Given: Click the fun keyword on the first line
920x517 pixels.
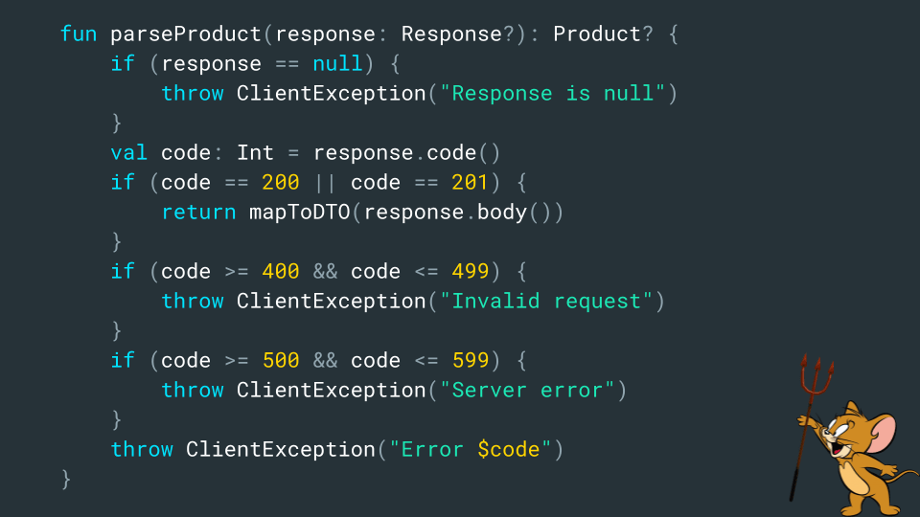Looking at the screenshot, I should pos(79,34).
